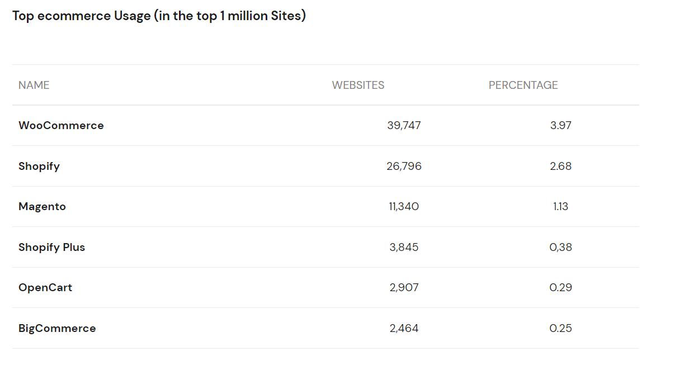The height and width of the screenshot is (375, 699).
Task: Click BigCommerce percentage value 0.25
Action: tap(560, 328)
